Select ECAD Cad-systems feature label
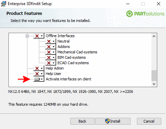This screenshot has height=129, width=166. [73, 63]
